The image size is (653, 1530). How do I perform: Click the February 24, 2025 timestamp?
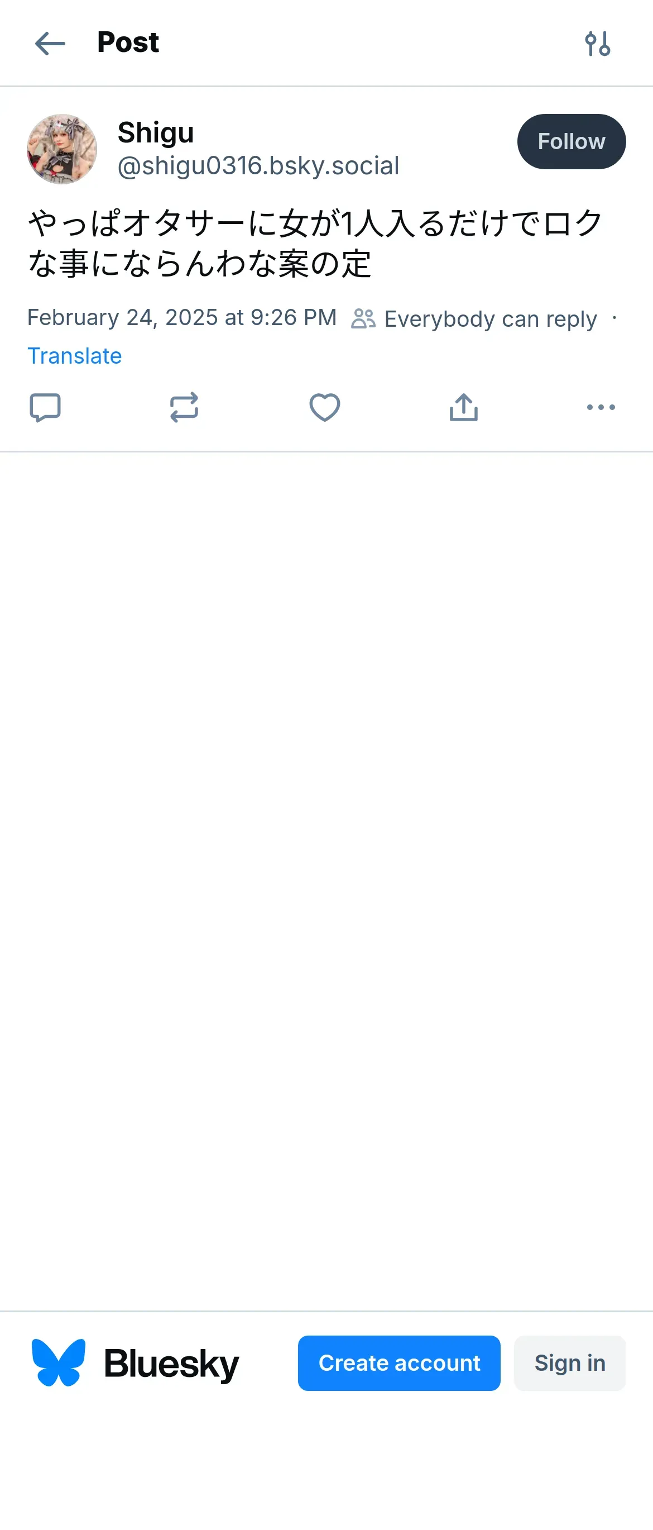click(181, 318)
